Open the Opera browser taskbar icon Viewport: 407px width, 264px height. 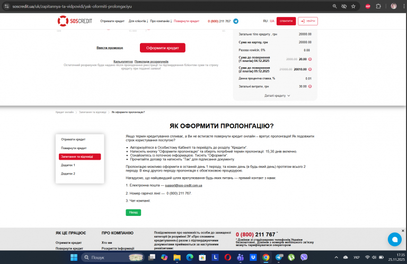(228, 257)
